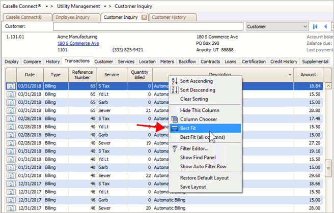The width and height of the screenshot is (334, 213).
Task: Open the Meters tab
Action: (167, 62)
